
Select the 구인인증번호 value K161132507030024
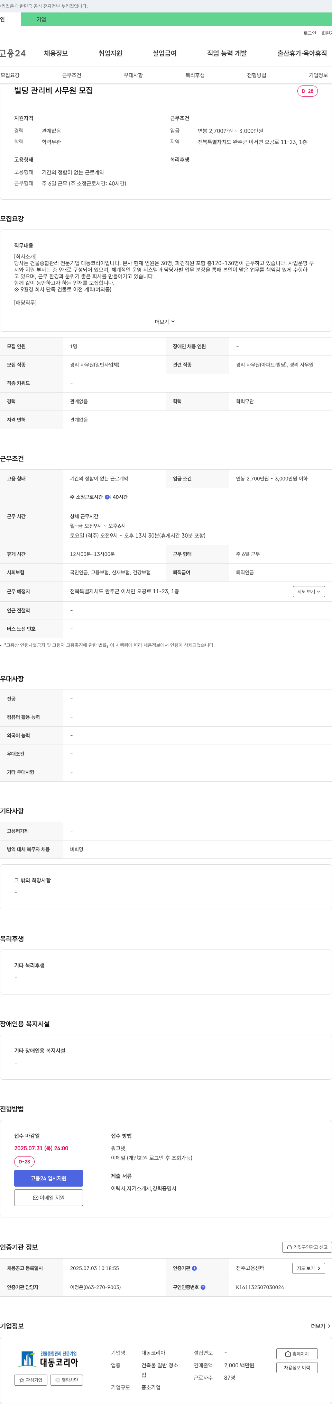[x=260, y=1287]
